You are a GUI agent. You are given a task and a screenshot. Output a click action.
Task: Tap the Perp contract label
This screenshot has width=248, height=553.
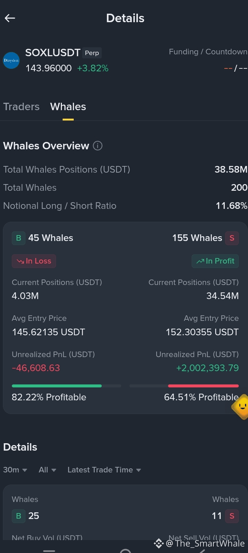(x=92, y=53)
